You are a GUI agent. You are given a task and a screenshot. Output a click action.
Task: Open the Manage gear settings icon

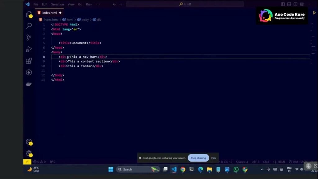pos(29,153)
